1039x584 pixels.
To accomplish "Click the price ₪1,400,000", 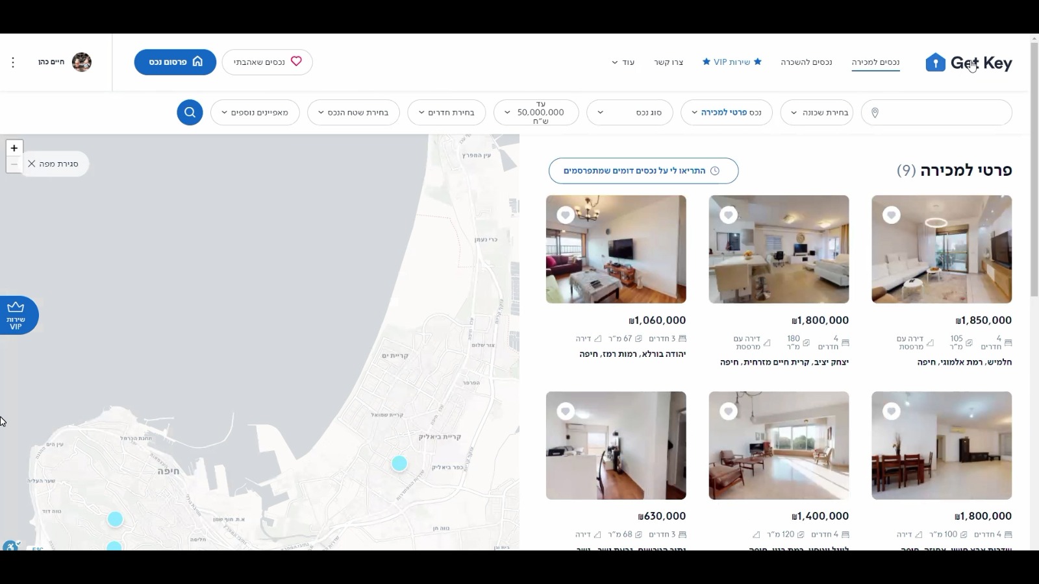I will pyautogui.click(x=820, y=517).
